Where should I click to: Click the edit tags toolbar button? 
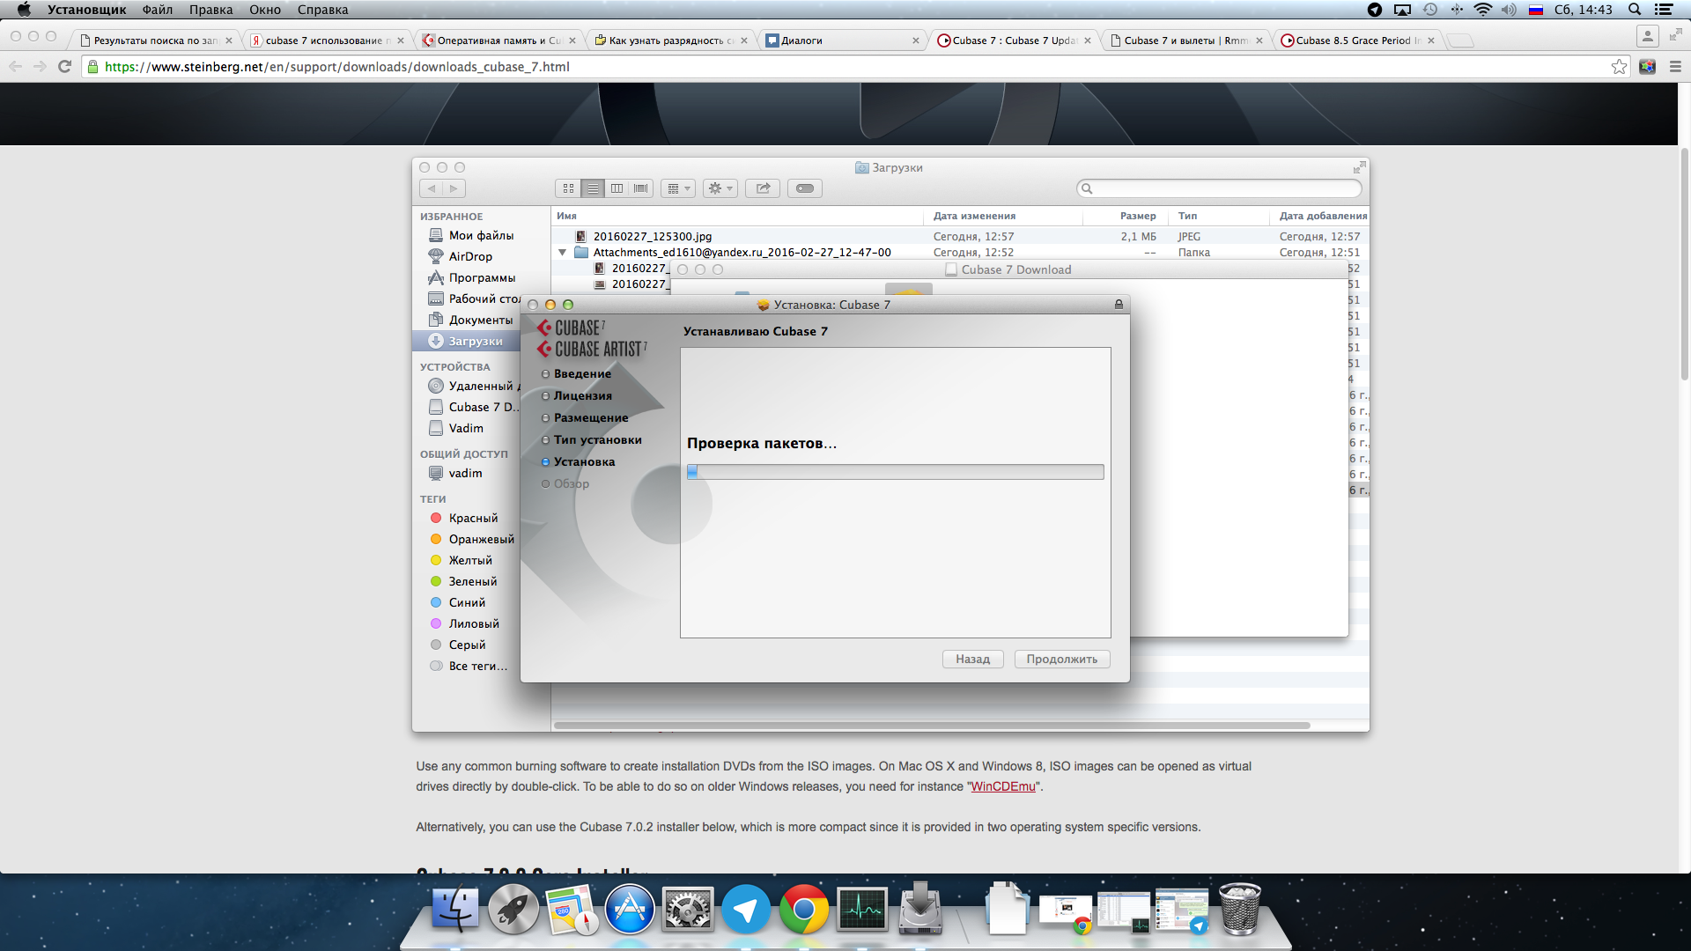(804, 188)
